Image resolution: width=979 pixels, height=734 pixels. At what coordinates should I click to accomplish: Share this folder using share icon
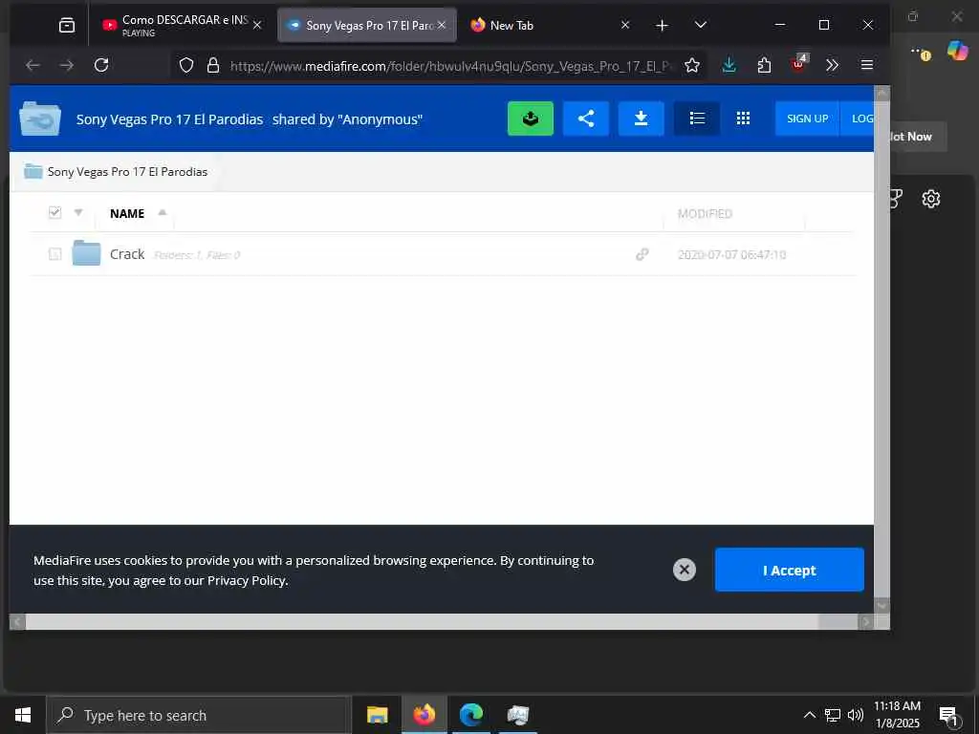(x=586, y=119)
